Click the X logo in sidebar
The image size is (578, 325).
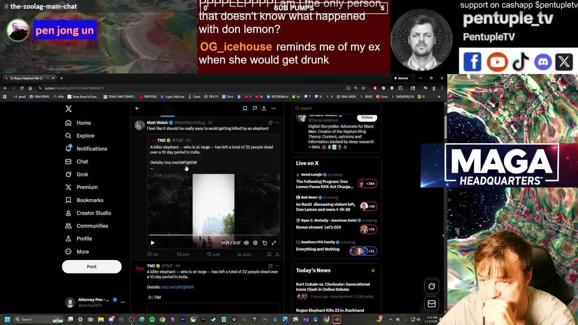tap(69, 109)
